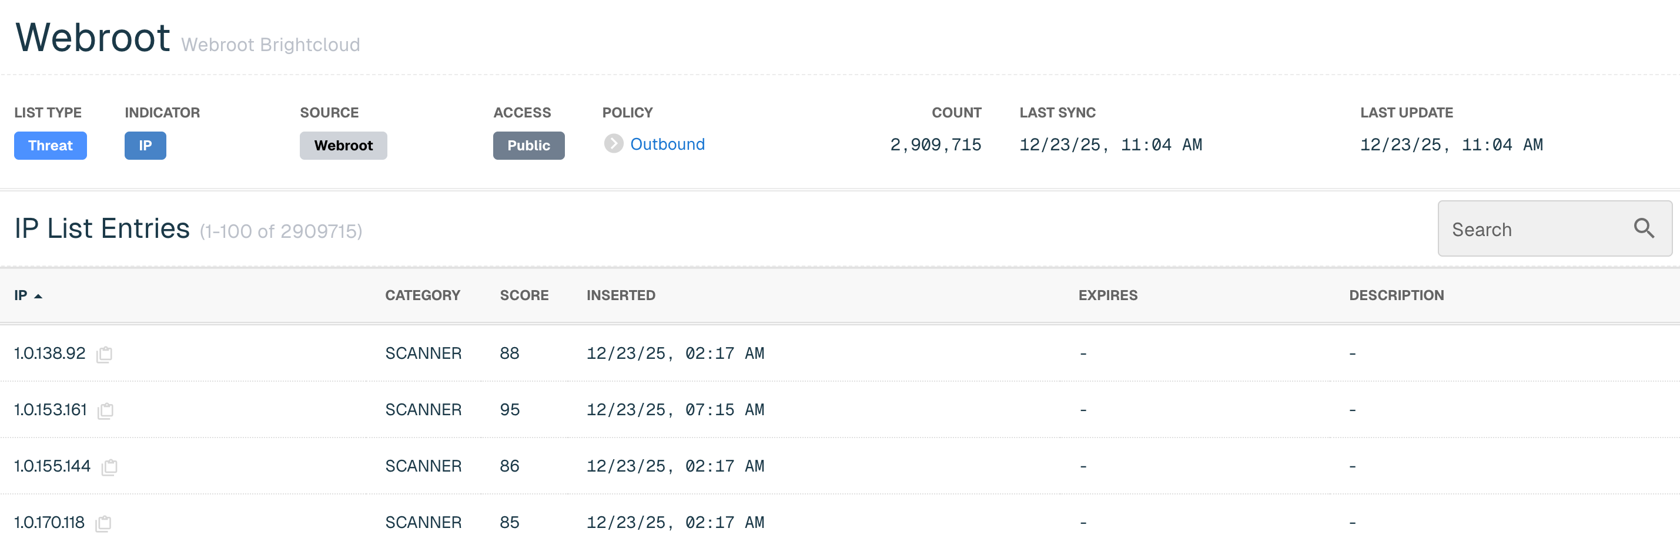Click inserted time 12/23/25, 07:15 AM

tap(675, 410)
